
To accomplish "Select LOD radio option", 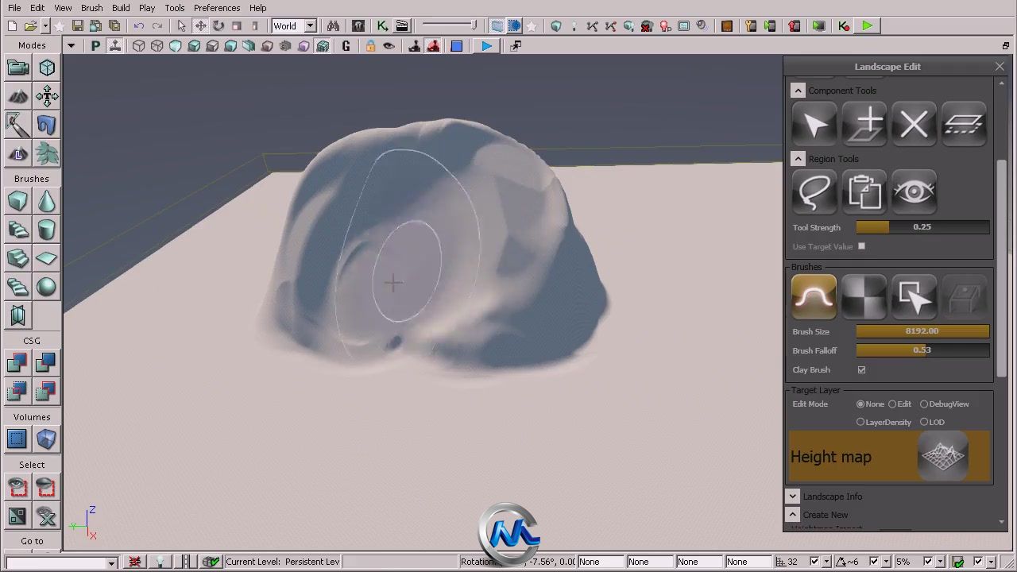I will (x=924, y=422).
